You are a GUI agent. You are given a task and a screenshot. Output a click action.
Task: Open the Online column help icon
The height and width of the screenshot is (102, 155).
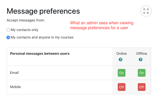[121, 59]
